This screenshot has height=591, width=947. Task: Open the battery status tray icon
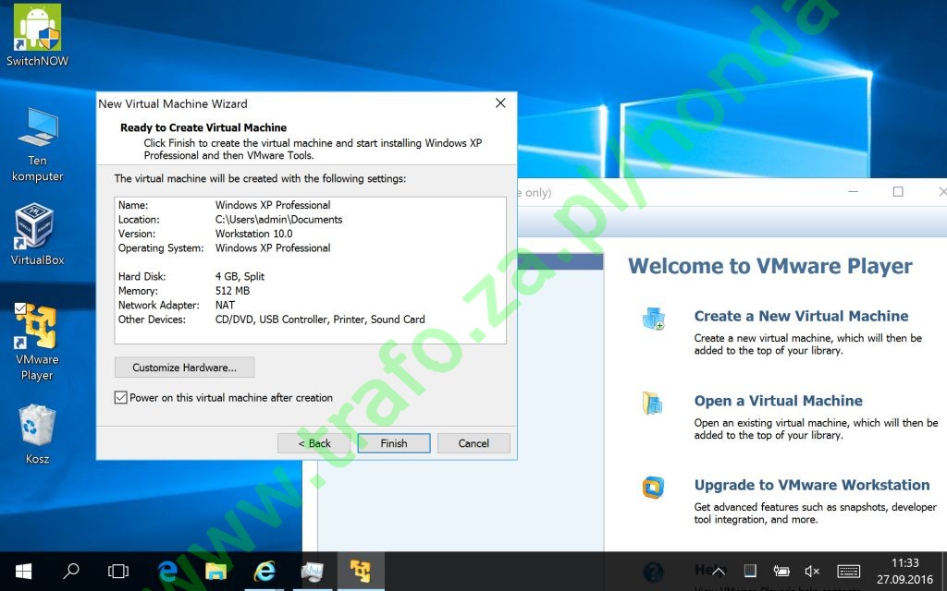(x=781, y=571)
